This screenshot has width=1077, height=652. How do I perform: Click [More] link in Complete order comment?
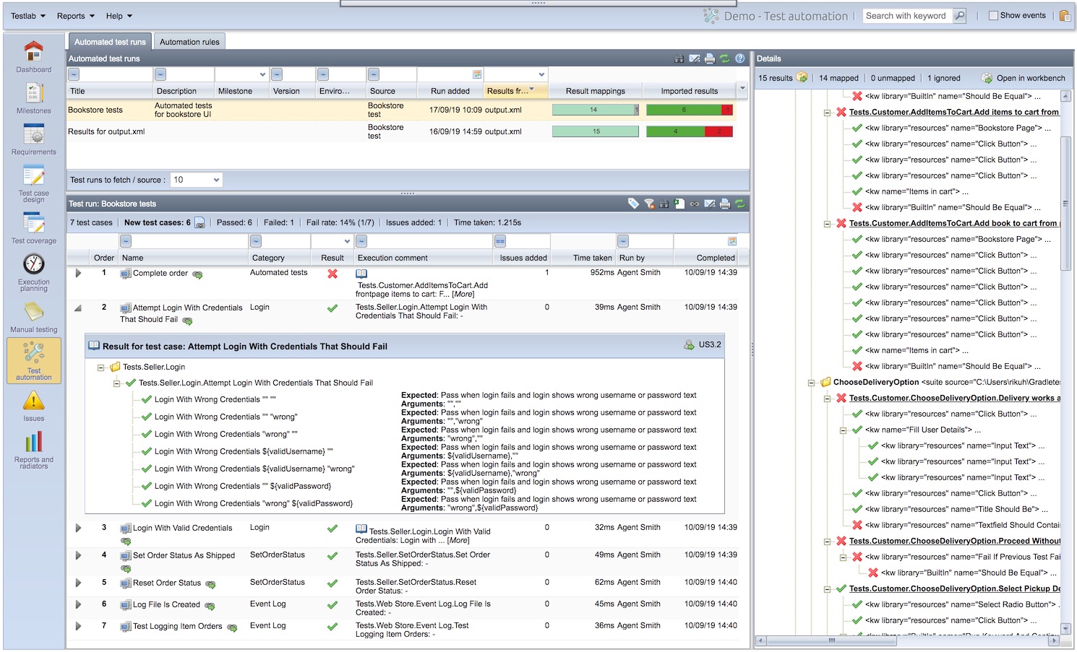[463, 294]
